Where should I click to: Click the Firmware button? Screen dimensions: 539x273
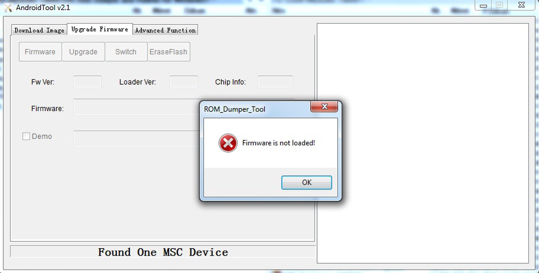point(40,52)
